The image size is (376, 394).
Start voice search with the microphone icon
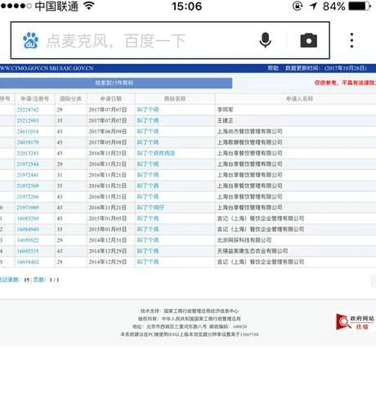coord(265,40)
